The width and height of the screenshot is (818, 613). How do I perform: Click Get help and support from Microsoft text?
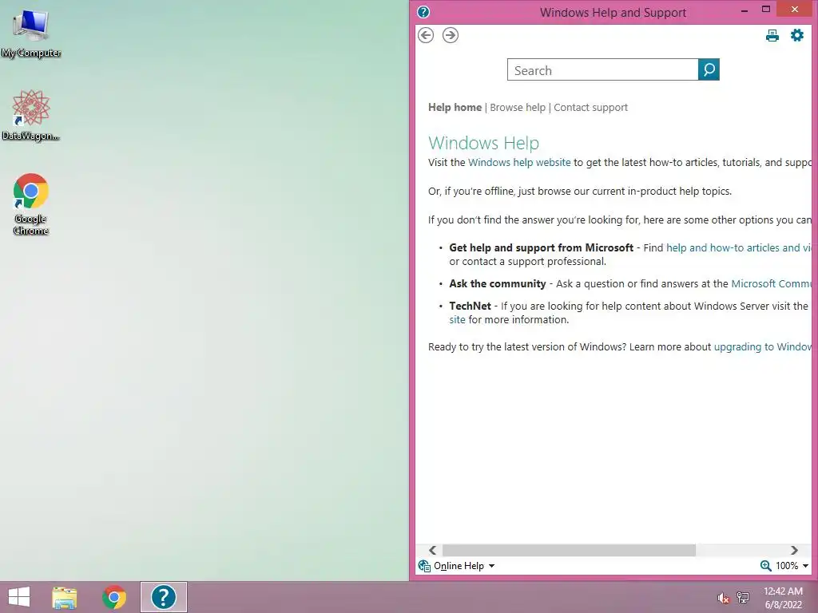(541, 248)
